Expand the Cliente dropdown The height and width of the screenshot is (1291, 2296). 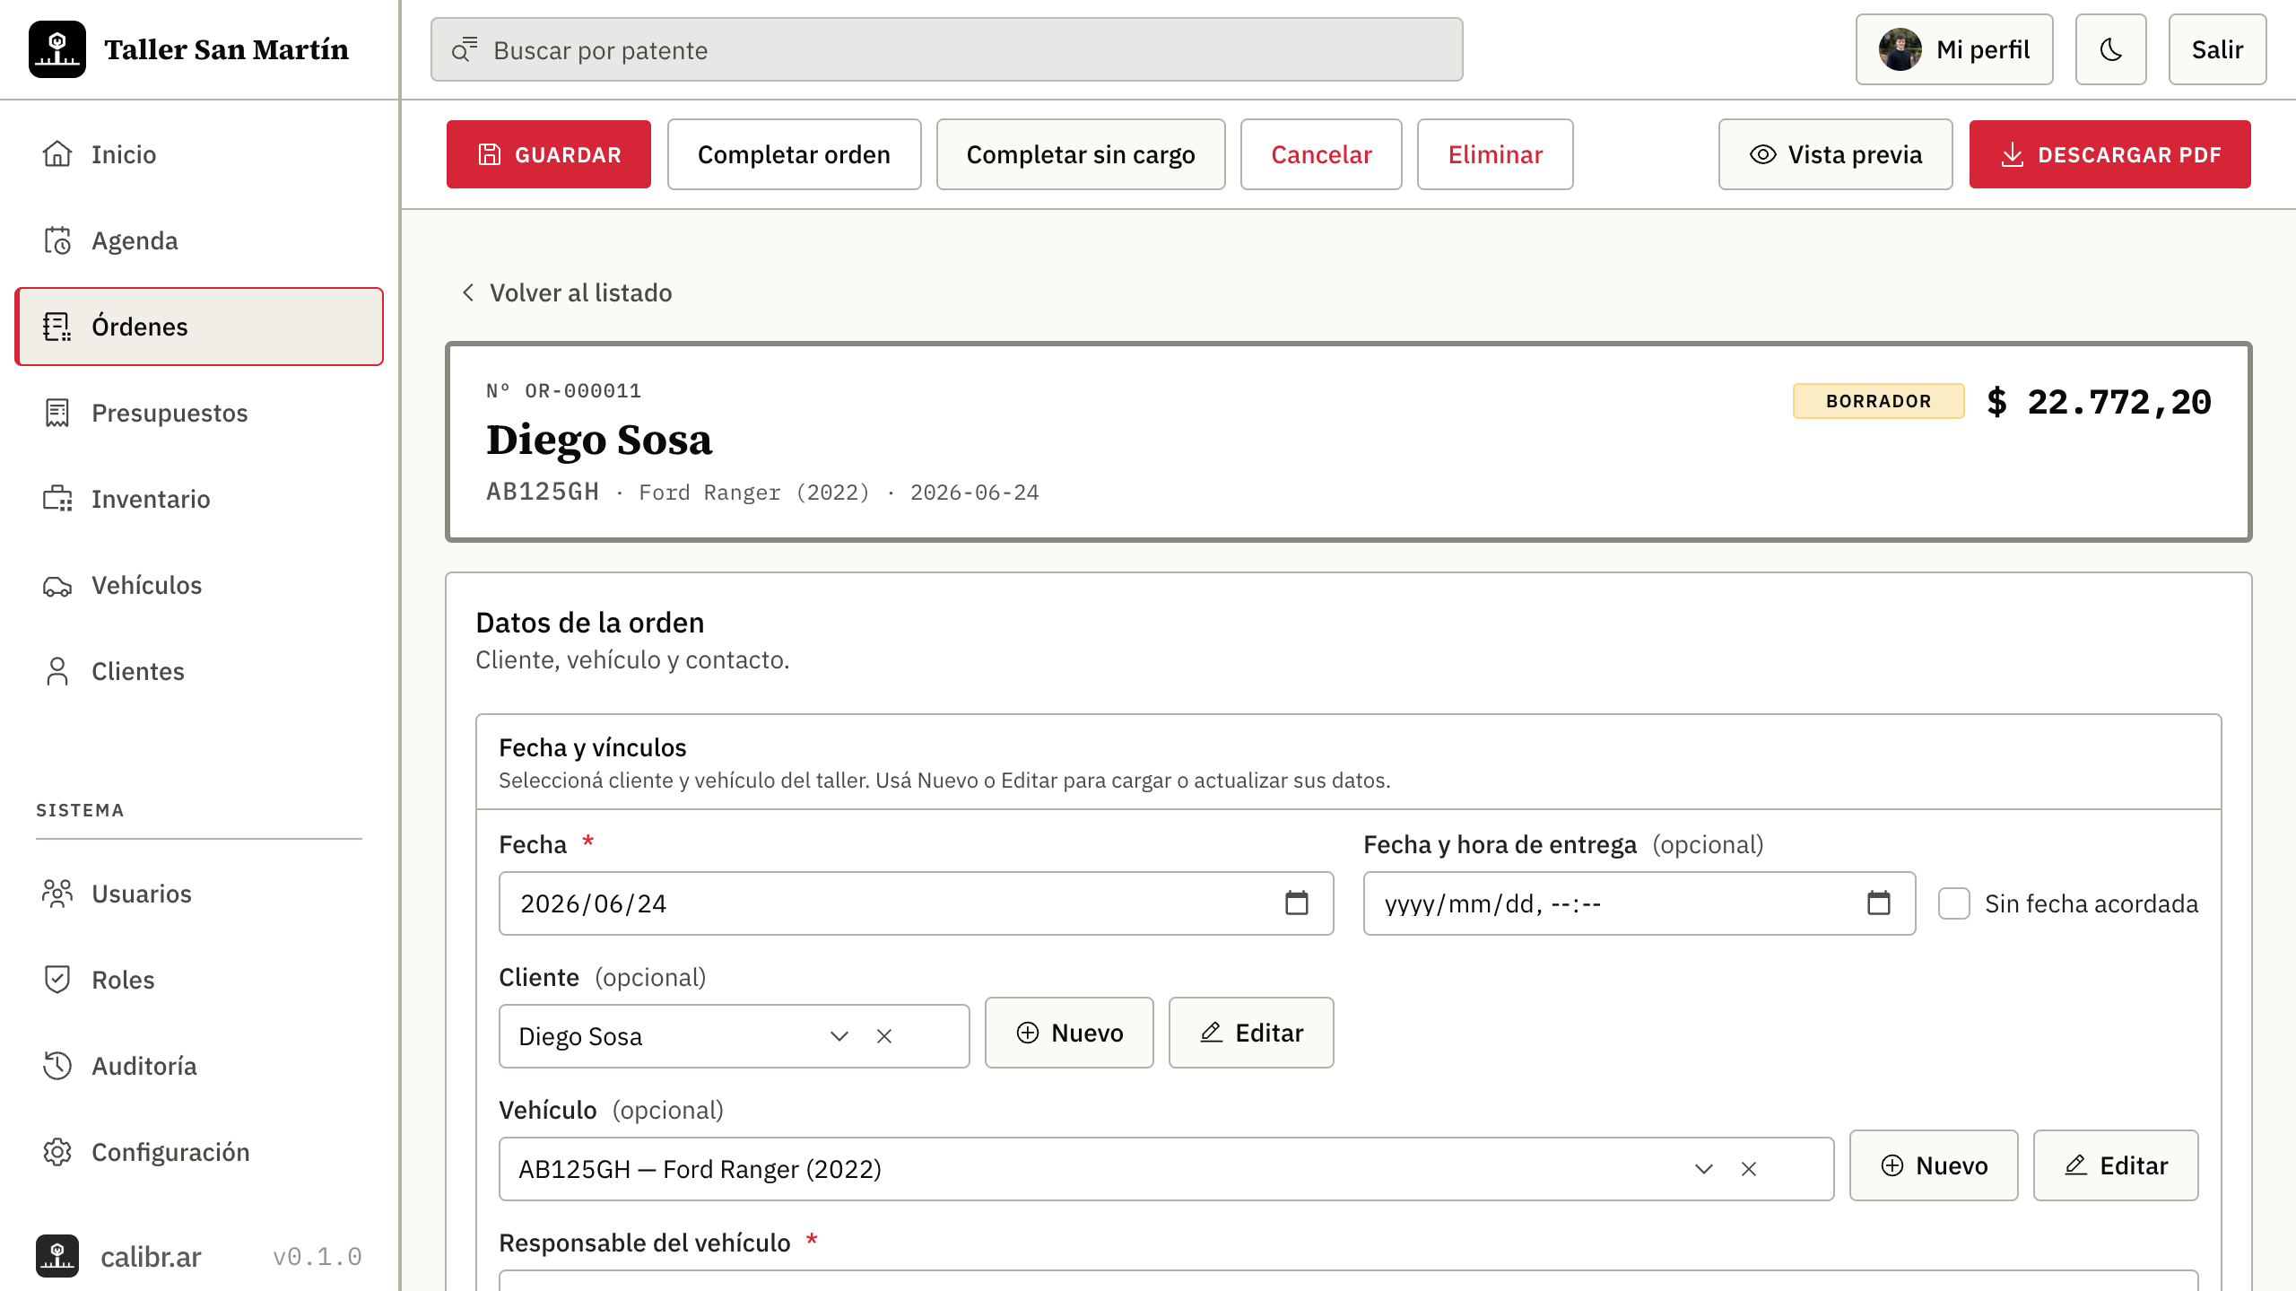click(839, 1036)
